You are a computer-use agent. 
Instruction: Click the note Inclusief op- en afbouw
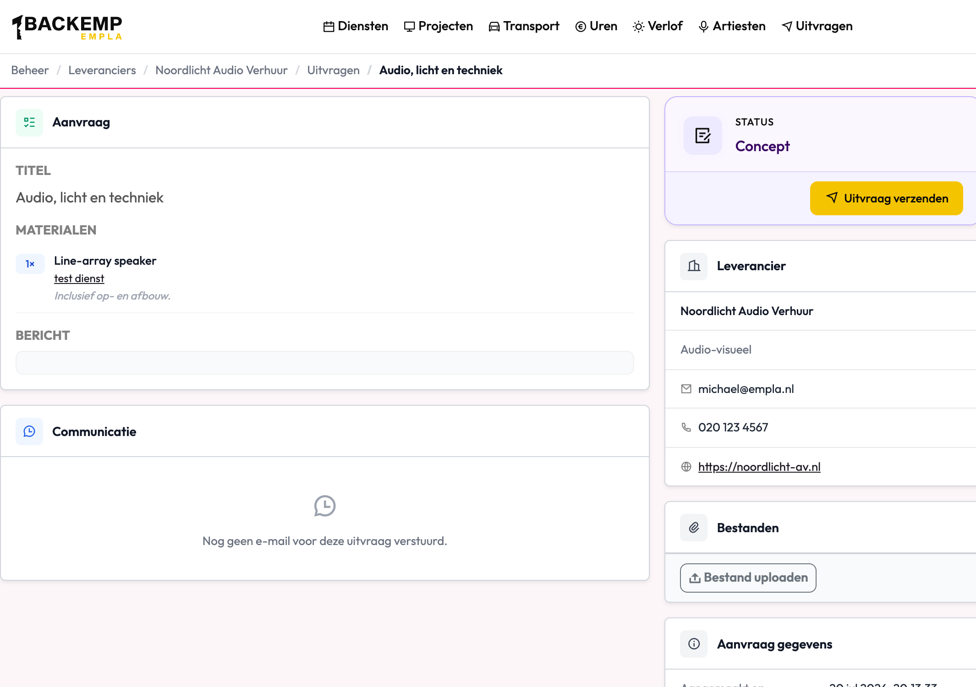[x=112, y=296]
